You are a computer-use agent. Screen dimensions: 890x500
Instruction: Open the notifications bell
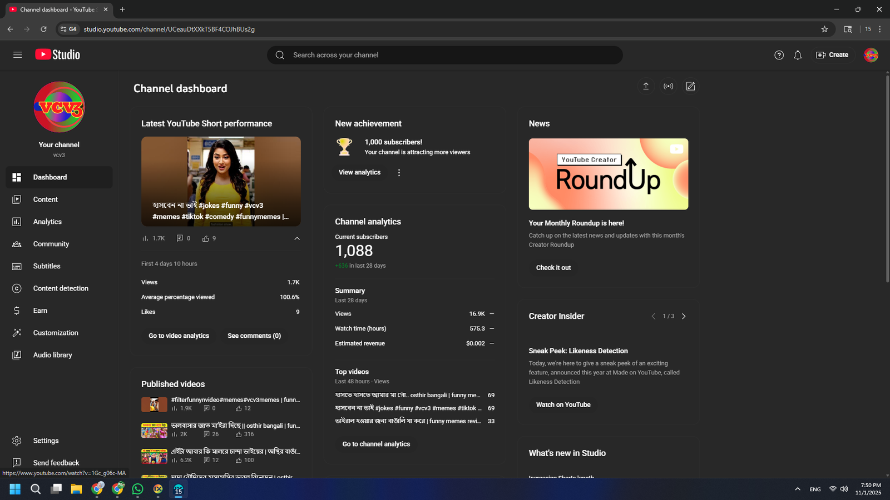pyautogui.click(x=798, y=55)
